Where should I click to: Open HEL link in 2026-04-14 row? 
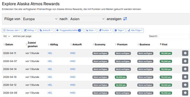[x=50, y=69]
